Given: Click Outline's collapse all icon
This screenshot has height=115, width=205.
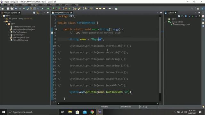Looking at the screenshot, I should (179, 16).
